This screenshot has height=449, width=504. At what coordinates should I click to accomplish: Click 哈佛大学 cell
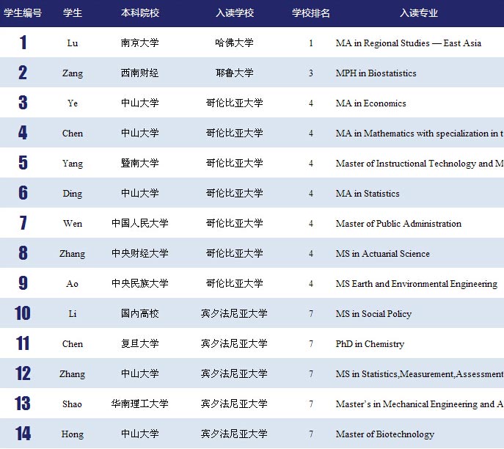pos(234,43)
